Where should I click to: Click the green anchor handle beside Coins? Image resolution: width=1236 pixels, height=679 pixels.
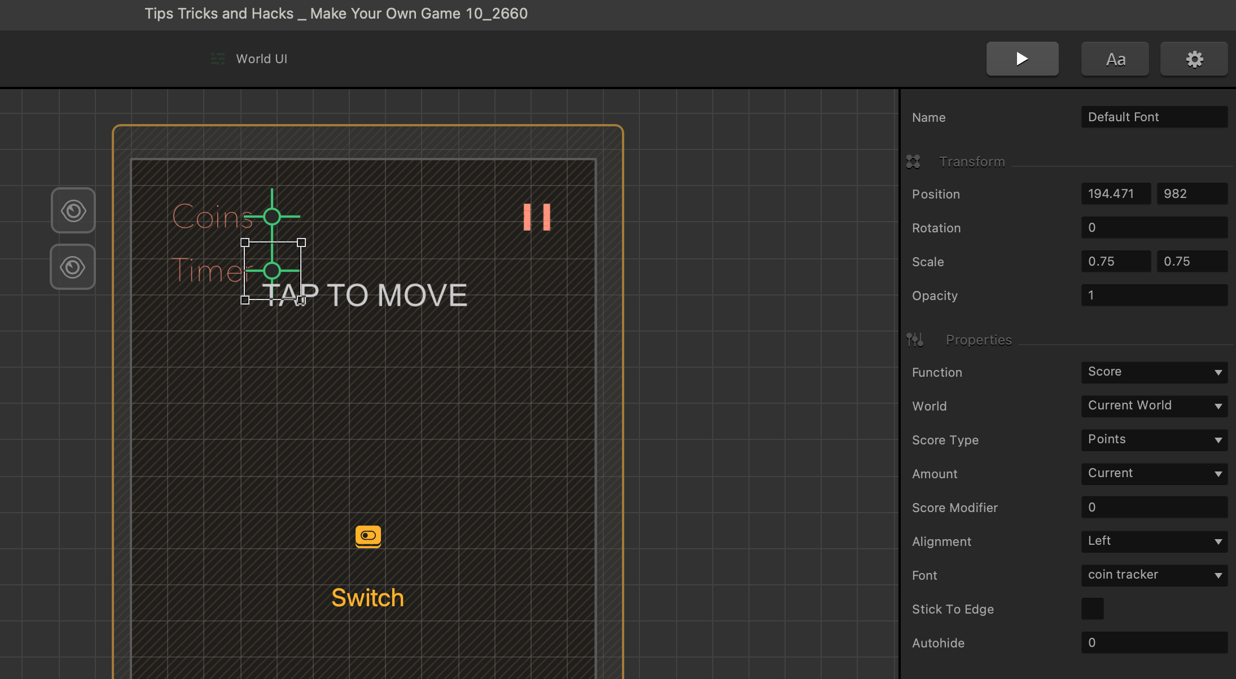(x=272, y=217)
